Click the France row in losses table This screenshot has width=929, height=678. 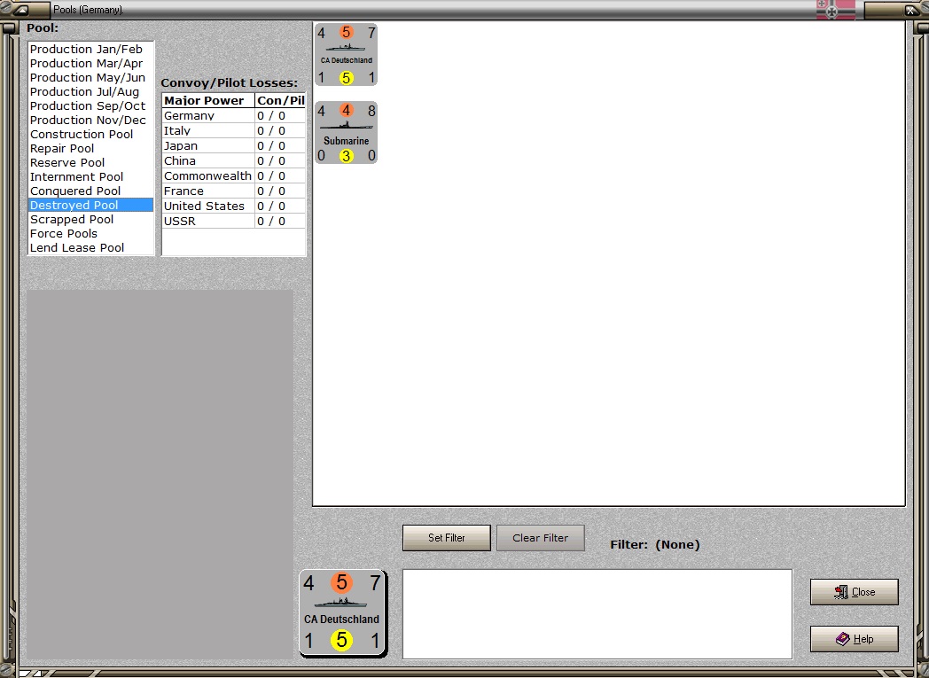[x=233, y=191]
